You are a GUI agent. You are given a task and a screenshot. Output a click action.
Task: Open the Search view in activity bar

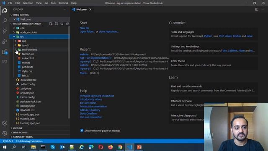click(x=5, y=21)
